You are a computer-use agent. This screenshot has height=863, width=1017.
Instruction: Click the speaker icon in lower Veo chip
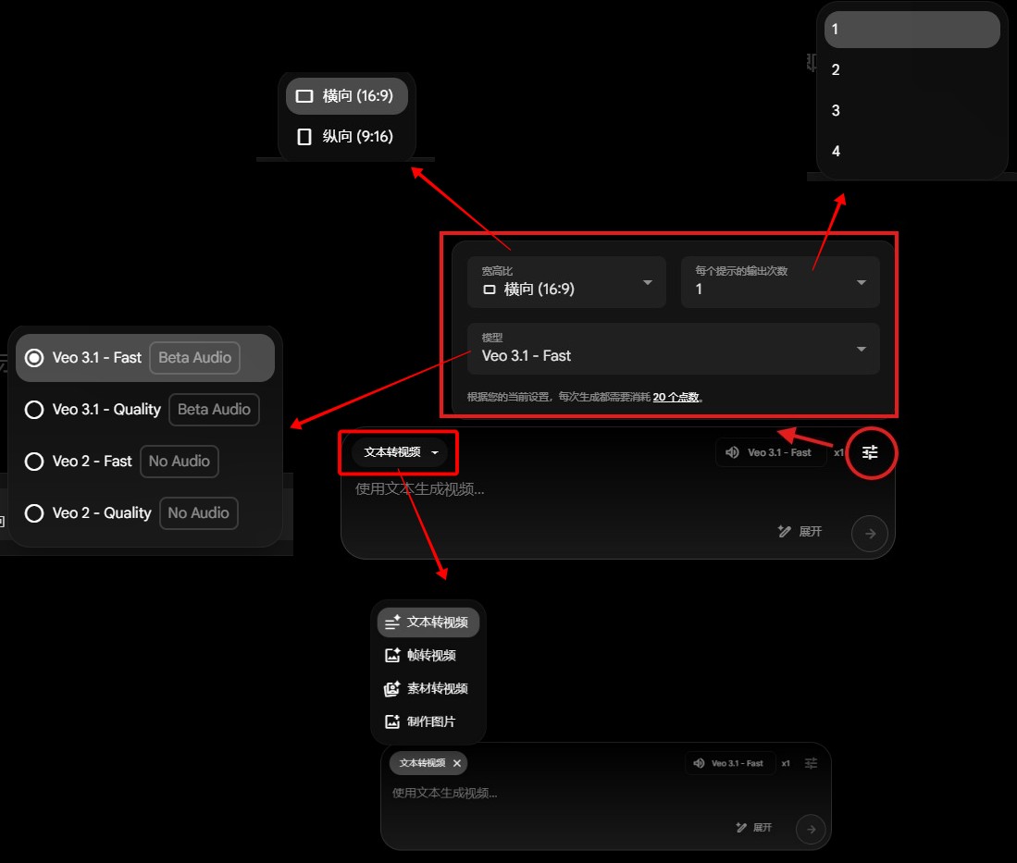pos(699,763)
